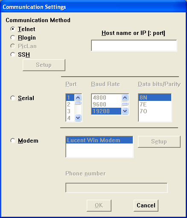Click the Port list down arrow

[x=78, y=118]
